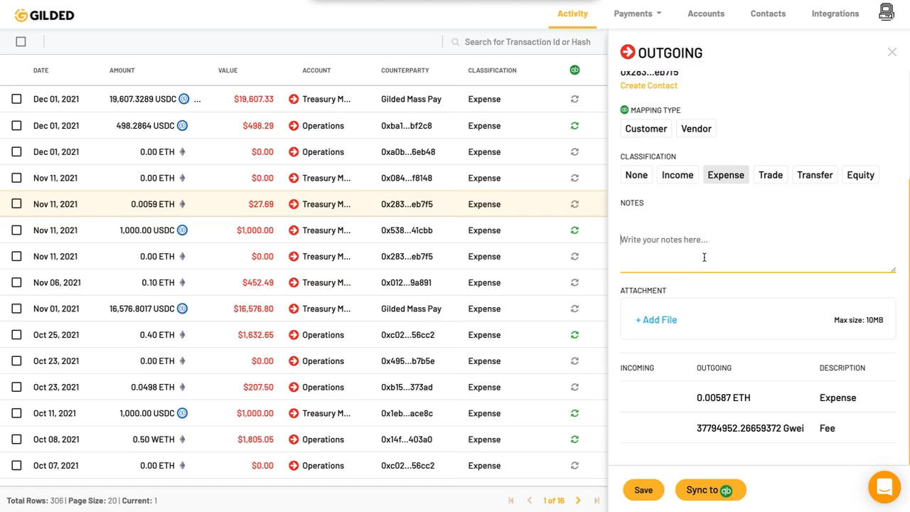
Task: Open the Integrations page
Action: (x=835, y=13)
